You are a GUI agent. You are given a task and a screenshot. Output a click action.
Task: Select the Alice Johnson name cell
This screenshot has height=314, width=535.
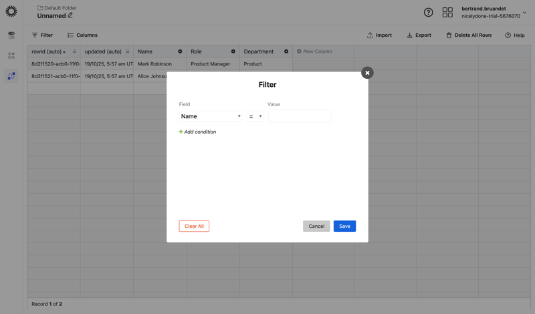point(150,76)
